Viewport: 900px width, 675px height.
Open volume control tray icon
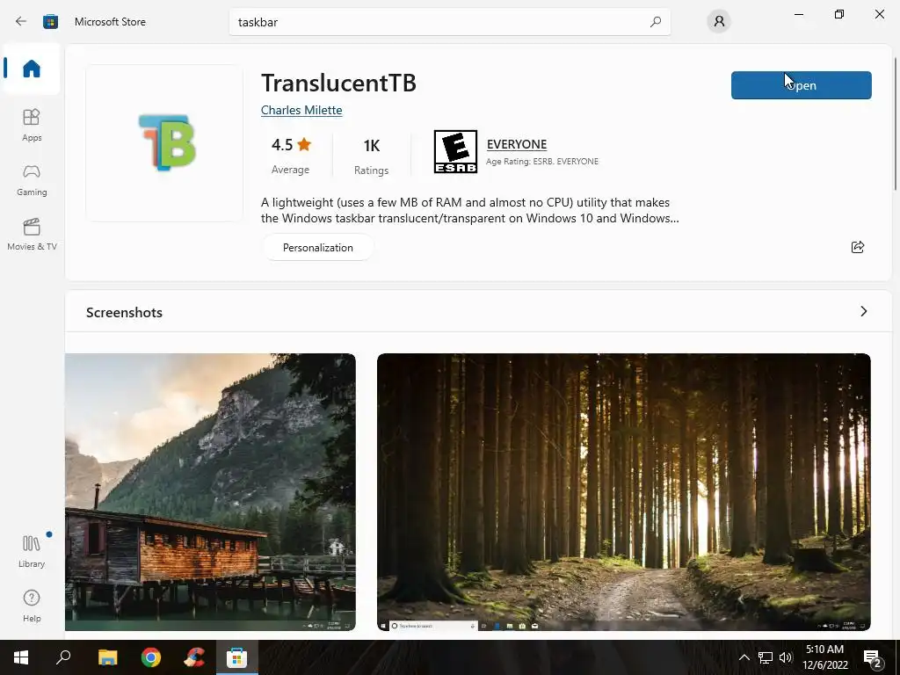click(786, 657)
